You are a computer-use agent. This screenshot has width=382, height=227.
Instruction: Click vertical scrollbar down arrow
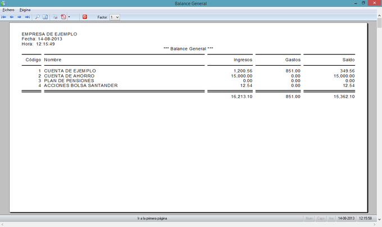click(379, 220)
